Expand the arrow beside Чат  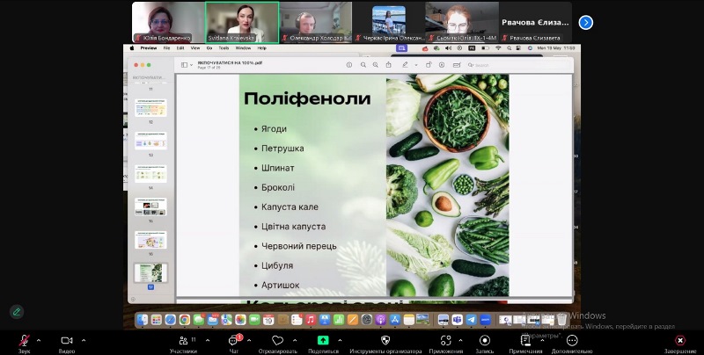(x=249, y=341)
